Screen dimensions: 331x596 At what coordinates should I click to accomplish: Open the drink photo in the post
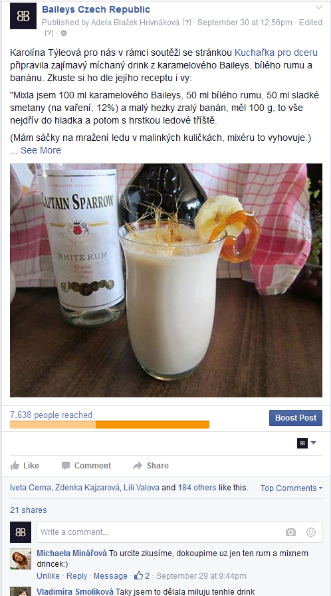(166, 280)
